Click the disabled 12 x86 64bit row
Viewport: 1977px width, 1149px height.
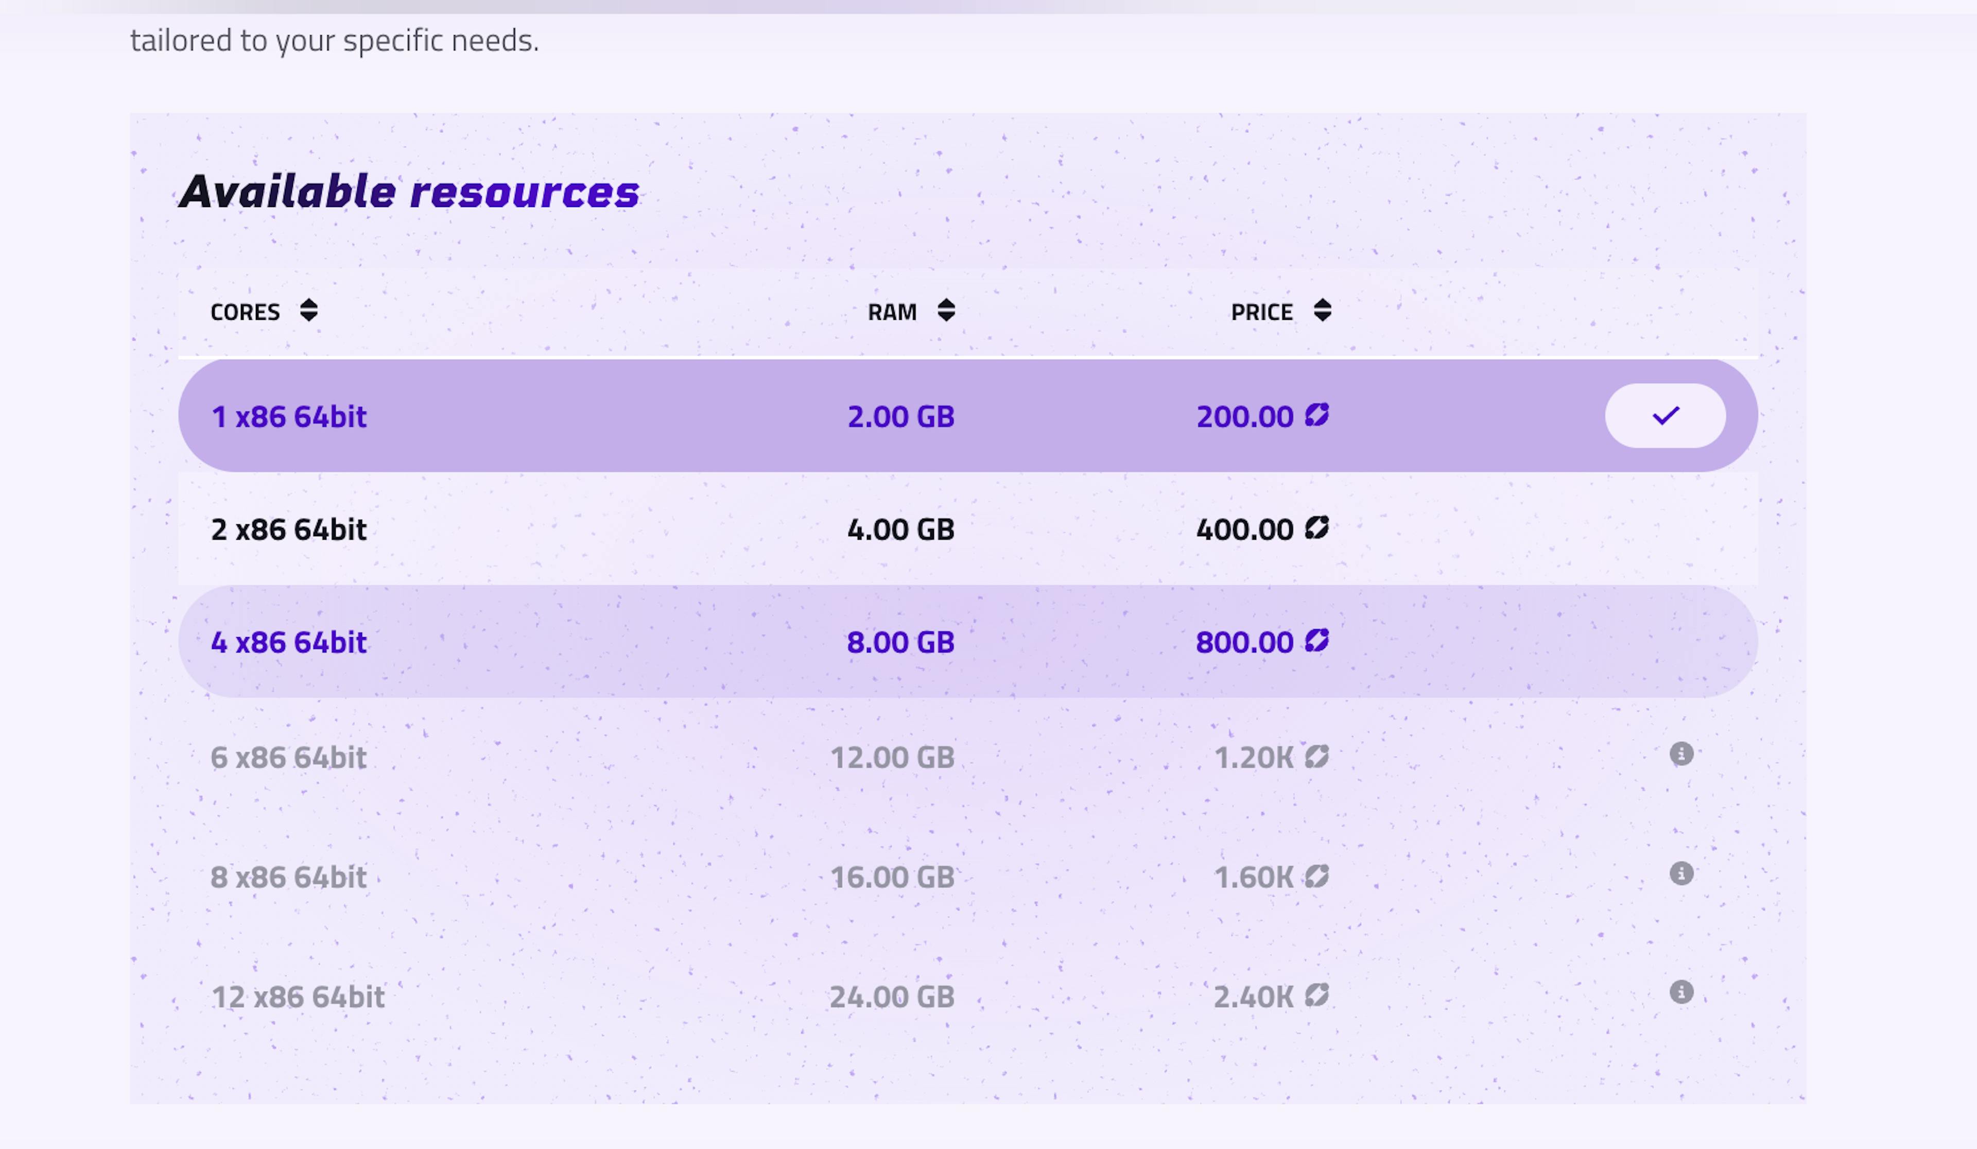pyautogui.click(x=298, y=998)
